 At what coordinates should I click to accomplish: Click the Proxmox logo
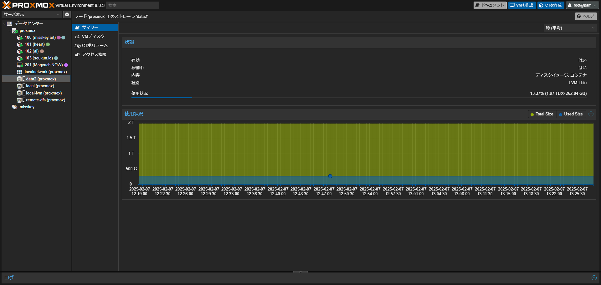pyautogui.click(x=28, y=5)
